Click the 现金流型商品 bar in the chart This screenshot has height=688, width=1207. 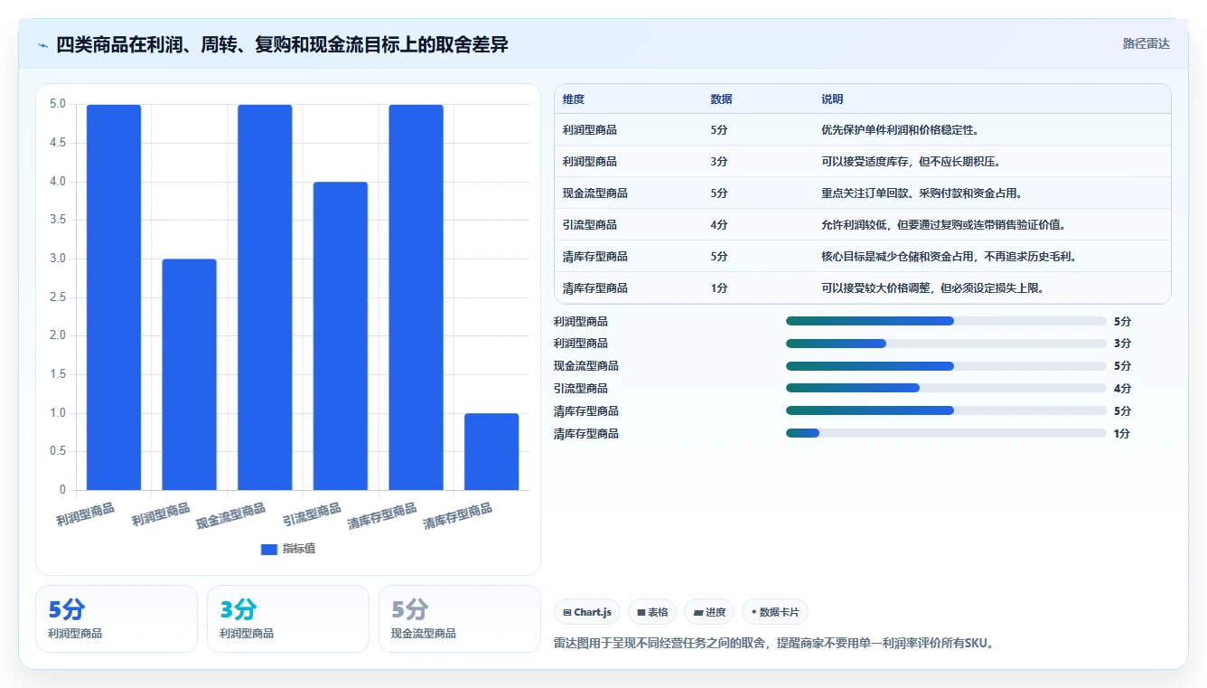click(265, 297)
